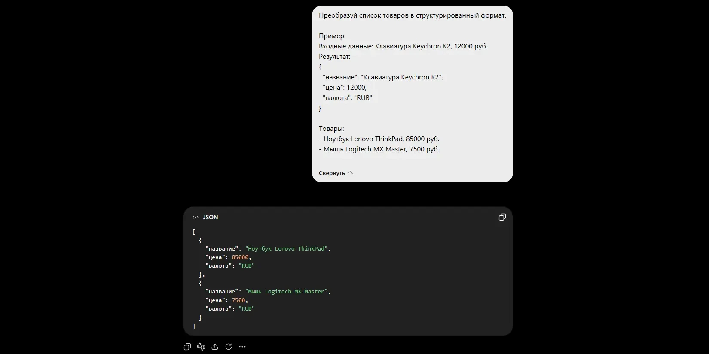This screenshot has width=709, height=354.
Task: Click the "Результат:" line
Action: click(335, 57)
